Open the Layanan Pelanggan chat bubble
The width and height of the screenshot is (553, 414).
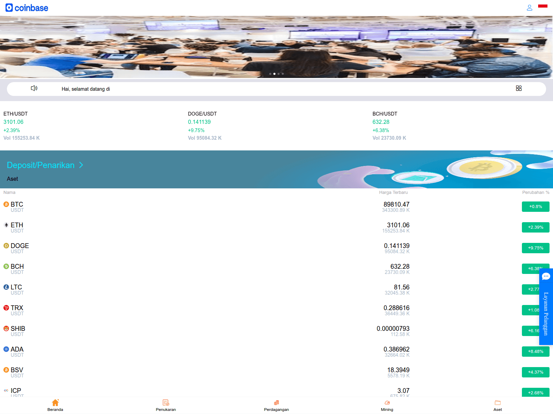click(546, 276)
